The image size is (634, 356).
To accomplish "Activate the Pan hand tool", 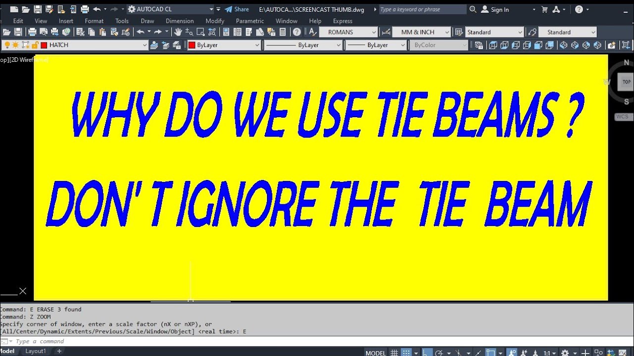I will (x=178, y=32).
